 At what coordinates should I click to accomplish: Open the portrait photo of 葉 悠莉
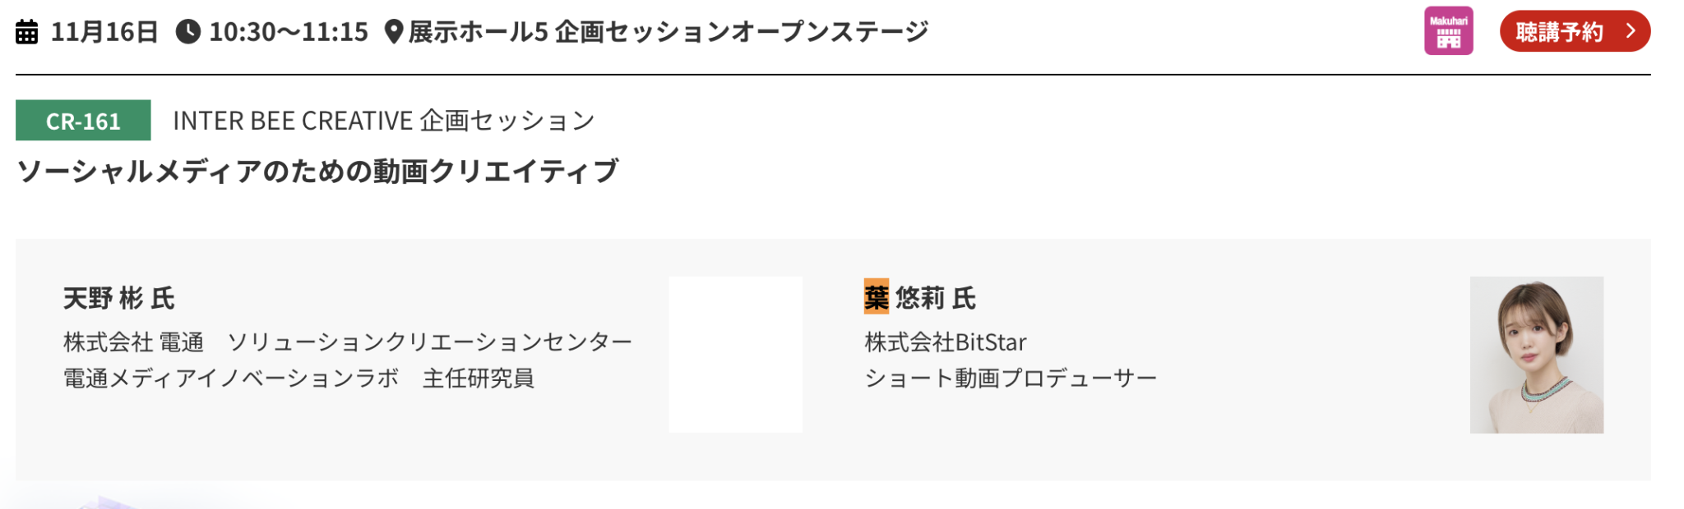point(1537,355)
